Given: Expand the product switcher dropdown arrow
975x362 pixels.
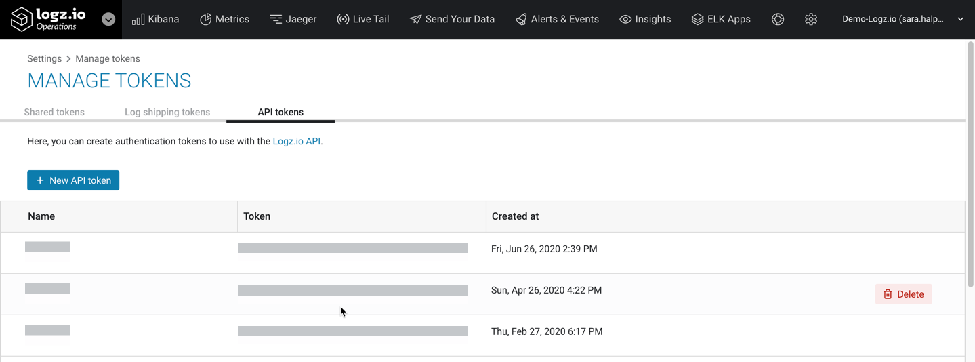Looking at the screenshot, I should point(108,19).
